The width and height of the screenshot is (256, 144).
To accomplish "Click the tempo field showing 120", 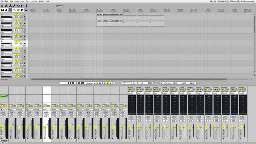I will tap(142, 83).
